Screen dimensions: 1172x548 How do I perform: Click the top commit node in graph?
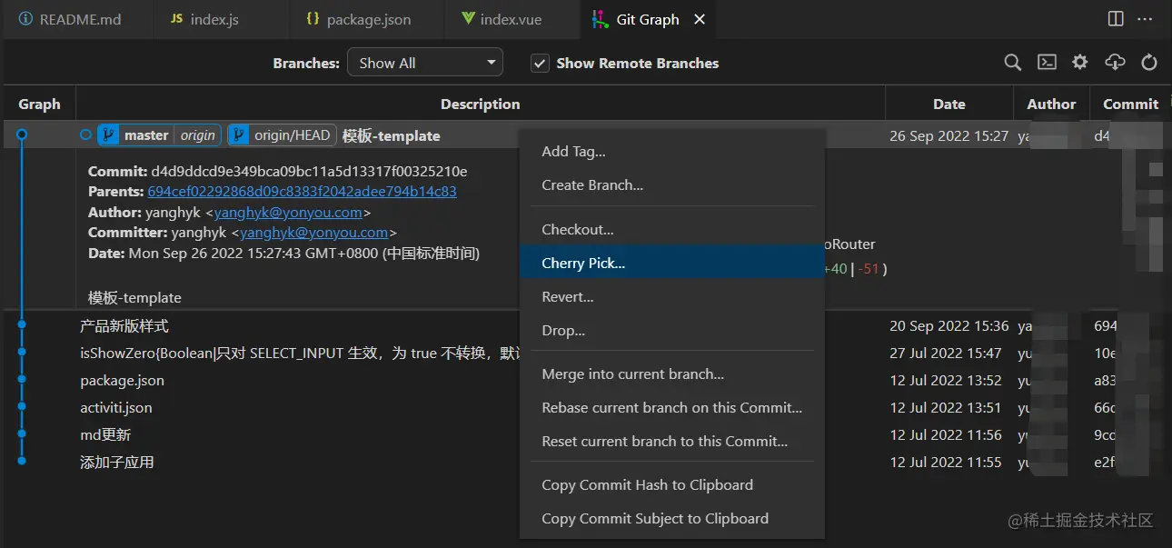[22, 135]
